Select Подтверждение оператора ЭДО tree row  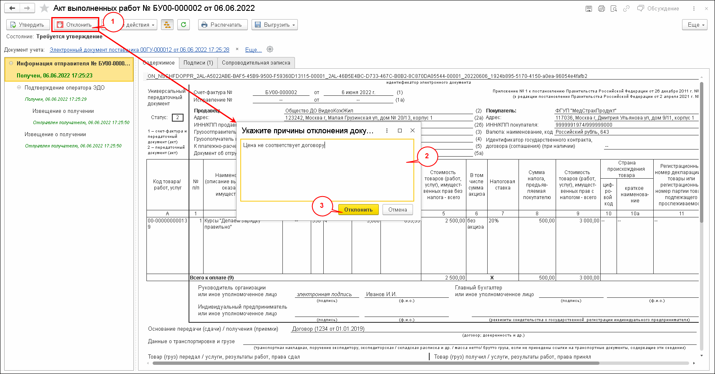[x=65, y=87]
